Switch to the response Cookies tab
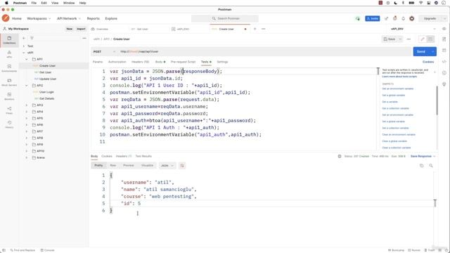The width and height of the screenshot is (450, 253). point(107,156)
